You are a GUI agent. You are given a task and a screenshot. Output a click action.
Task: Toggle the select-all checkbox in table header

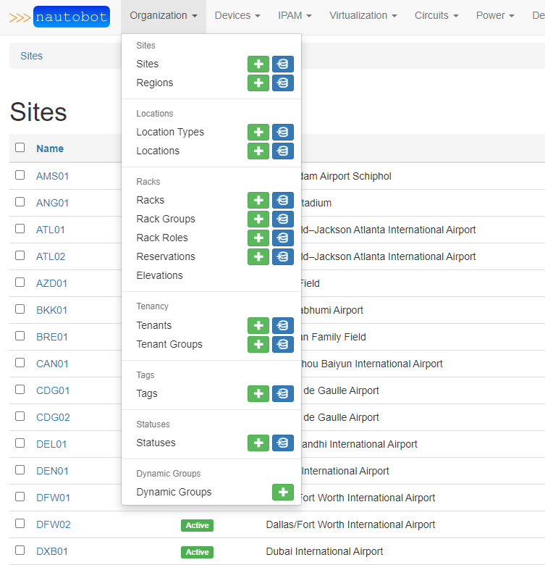pyautogui.click(x=20, y=148)
